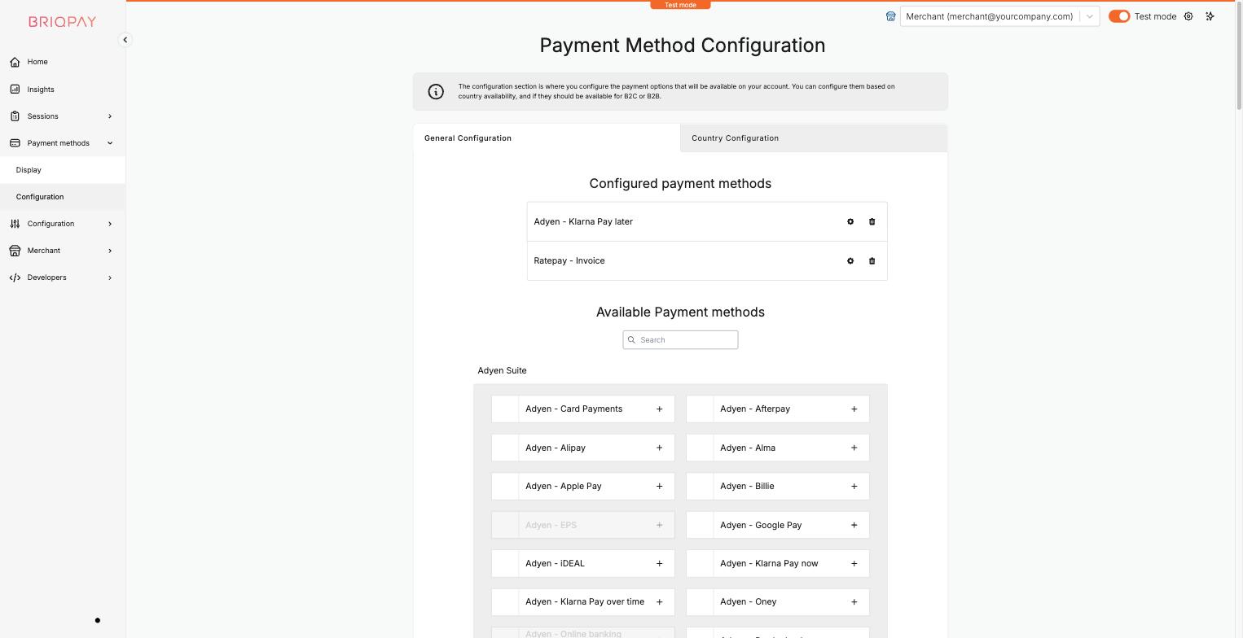Viewport: 1243px width, 638px height.
Task: Click the Home icon in sidebar
Action: [15, 62]
